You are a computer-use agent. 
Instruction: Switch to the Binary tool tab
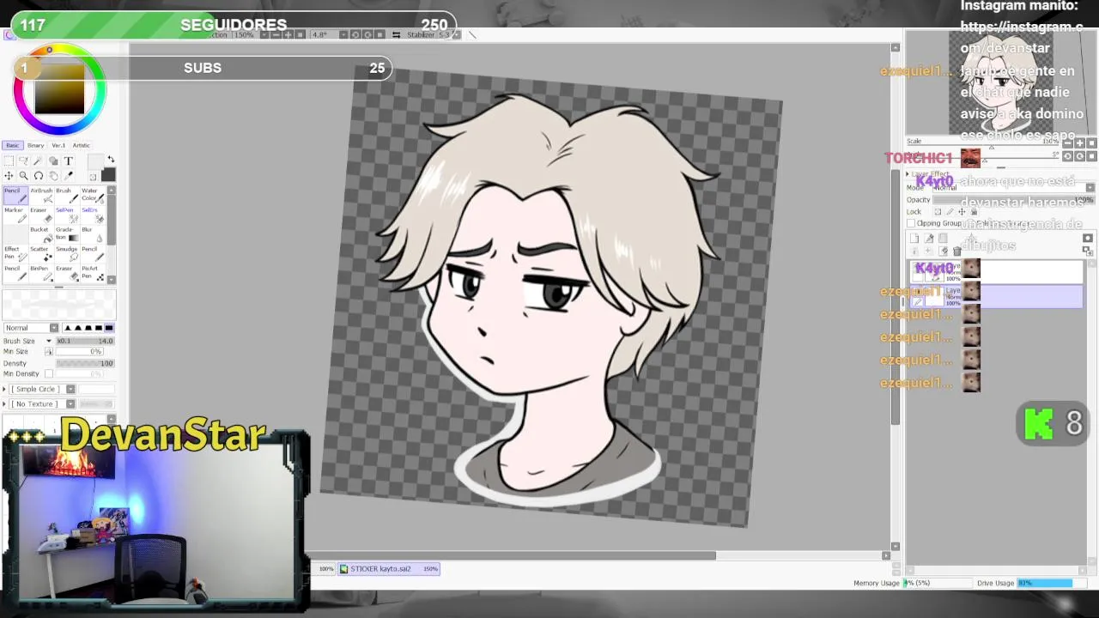(x=35, y=145)
